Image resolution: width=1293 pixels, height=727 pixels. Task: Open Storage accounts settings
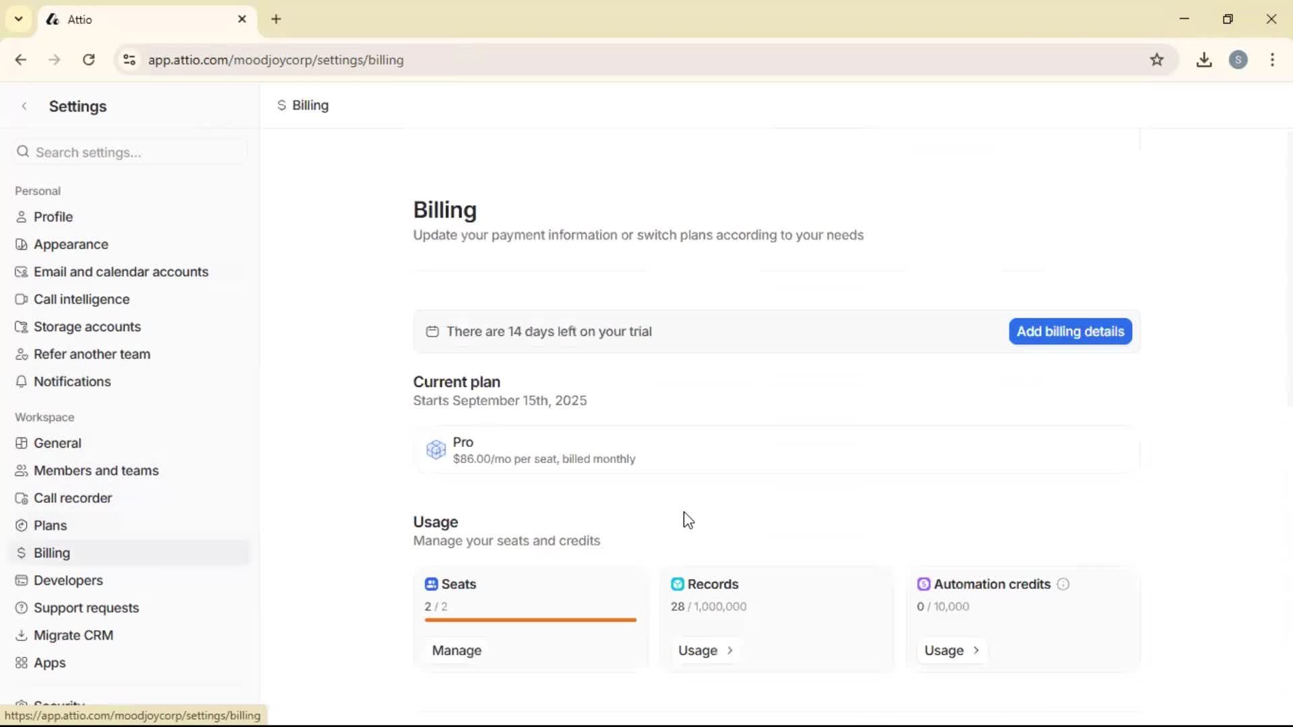(x=86, y=326)
